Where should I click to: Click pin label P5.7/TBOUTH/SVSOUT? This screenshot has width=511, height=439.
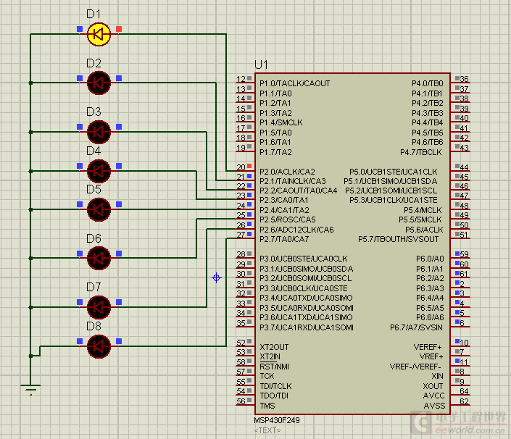pos(398,239)
